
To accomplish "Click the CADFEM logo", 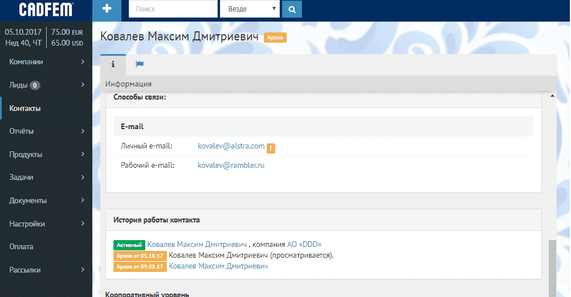I will point(46,10).
